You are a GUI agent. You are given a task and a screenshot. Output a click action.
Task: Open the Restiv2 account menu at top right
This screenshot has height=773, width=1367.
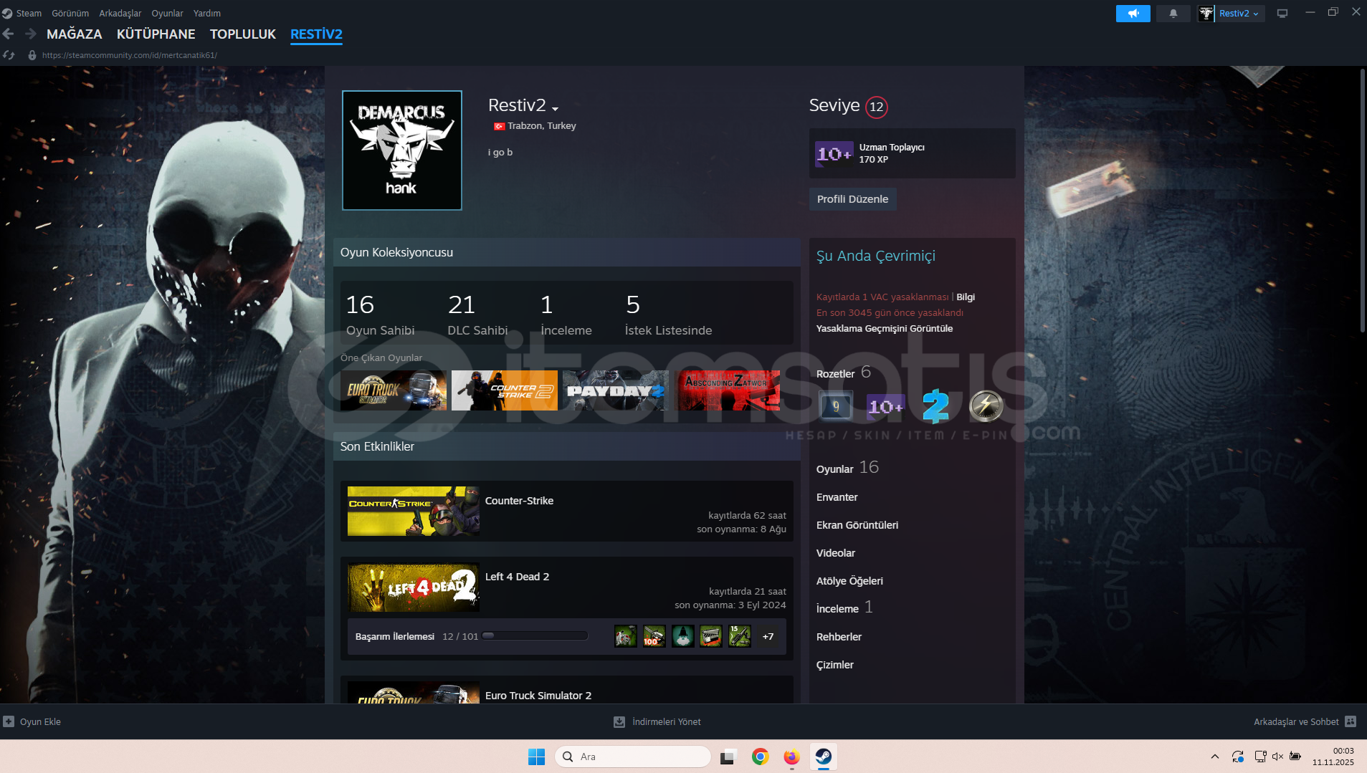pos(1231,14)
